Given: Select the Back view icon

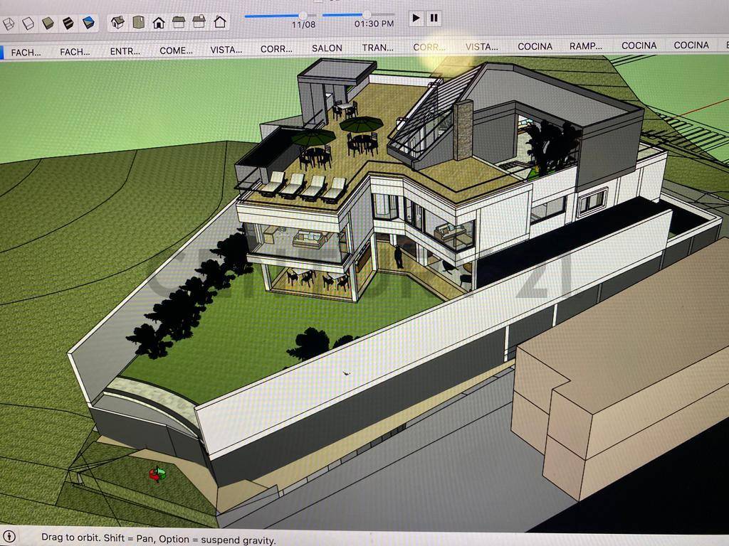Looking at the screenshot, I should coord(199,22).
